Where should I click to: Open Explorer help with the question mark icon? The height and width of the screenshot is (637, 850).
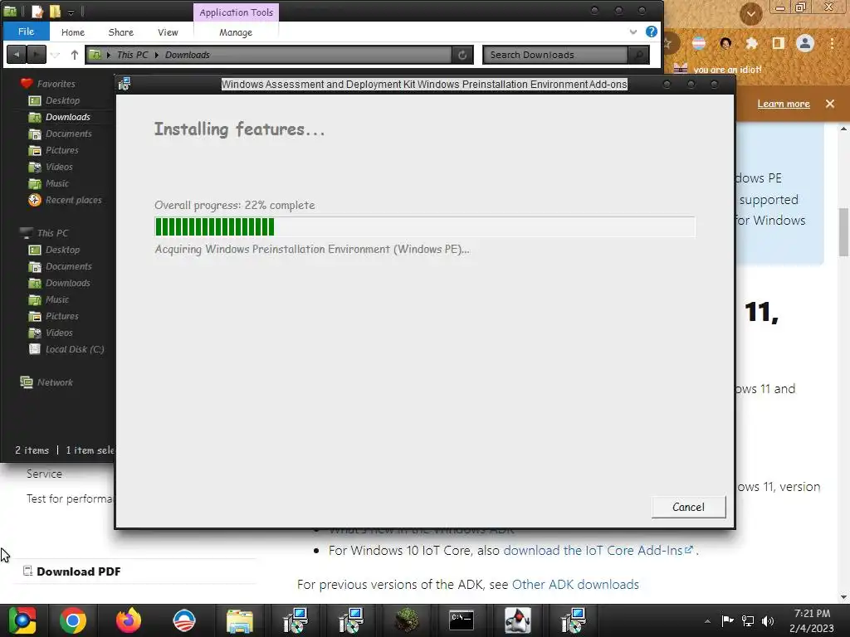click(x=651, y=32)
